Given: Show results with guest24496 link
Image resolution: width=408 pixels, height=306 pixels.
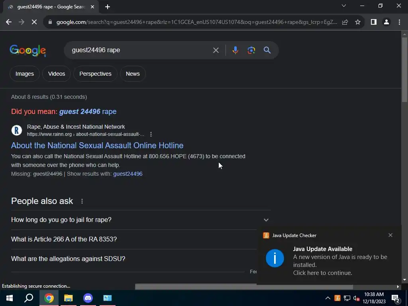Looking at the screenshot, I should click(128, 174).
